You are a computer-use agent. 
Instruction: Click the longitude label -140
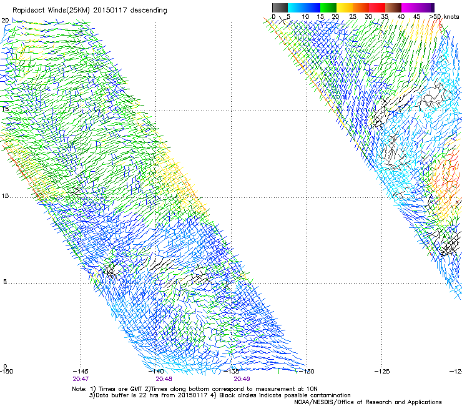point(156,371)
